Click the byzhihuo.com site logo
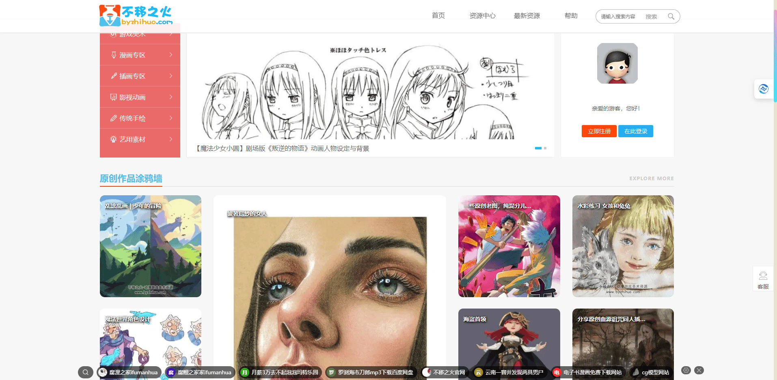Image resolution: width=777 pixels, height=380 pixels. point(136,15)
